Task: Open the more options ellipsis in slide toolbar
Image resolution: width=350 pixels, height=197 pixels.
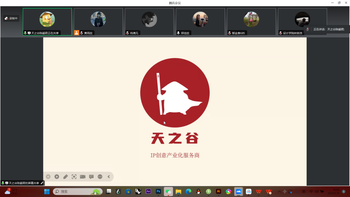Action: coord(100,177)
